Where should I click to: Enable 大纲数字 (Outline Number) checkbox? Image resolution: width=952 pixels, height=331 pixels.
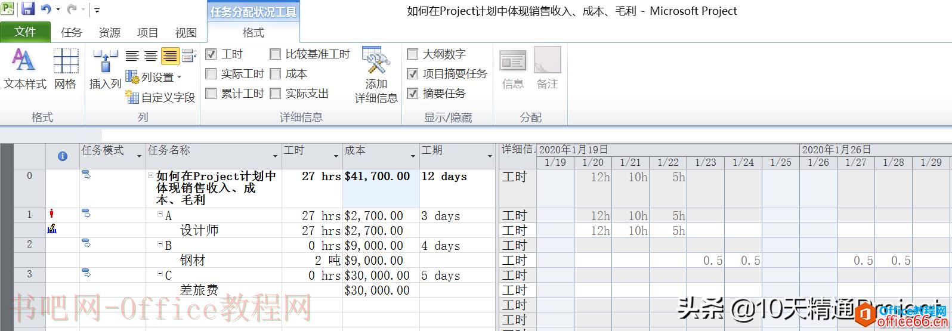click(412, 54)
